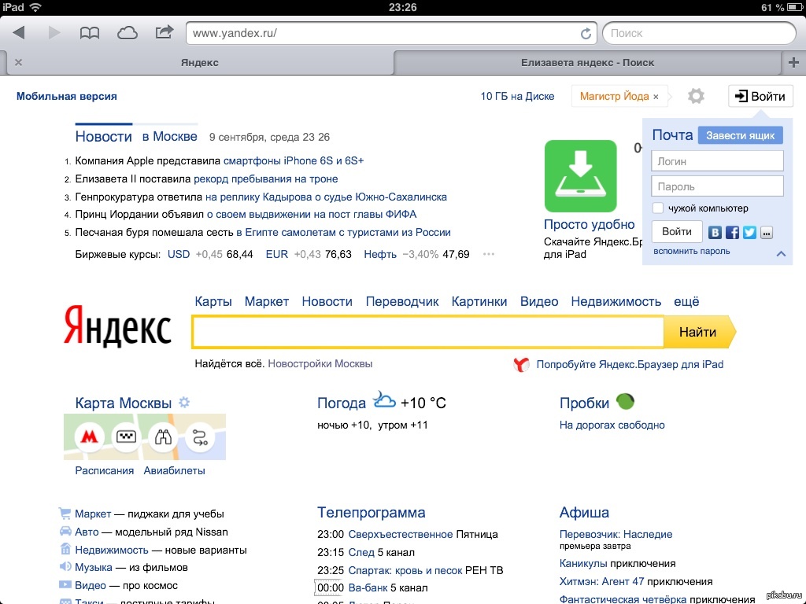Viewport: 806px width, 604px height.
Task: Open binoculars panorama icon on map
Action: tap(163, 437)
